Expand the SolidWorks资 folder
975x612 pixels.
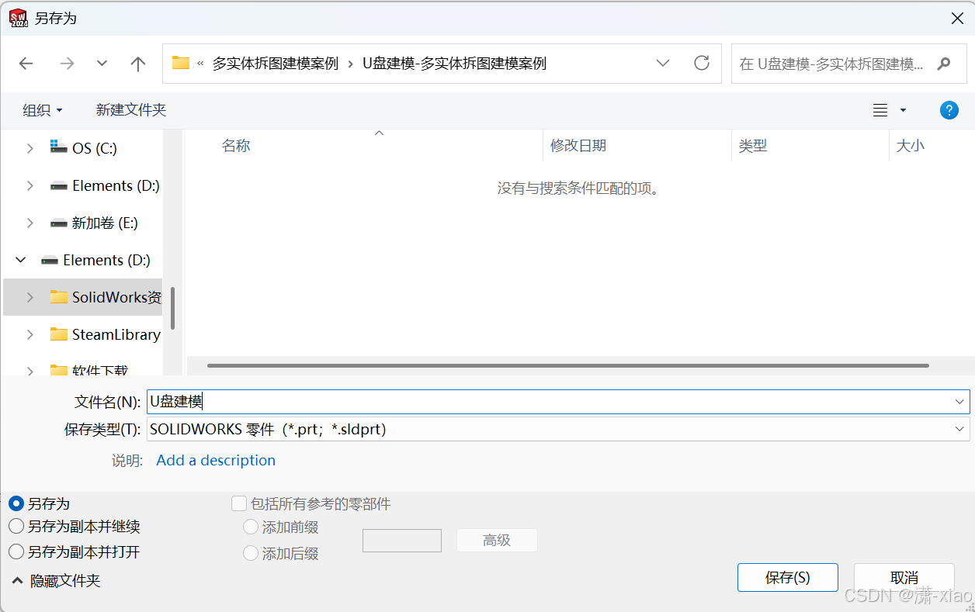coord(30,297)
